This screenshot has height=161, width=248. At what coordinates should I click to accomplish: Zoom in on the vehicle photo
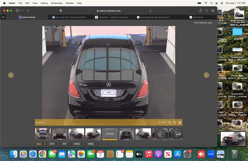click(175, 122)
